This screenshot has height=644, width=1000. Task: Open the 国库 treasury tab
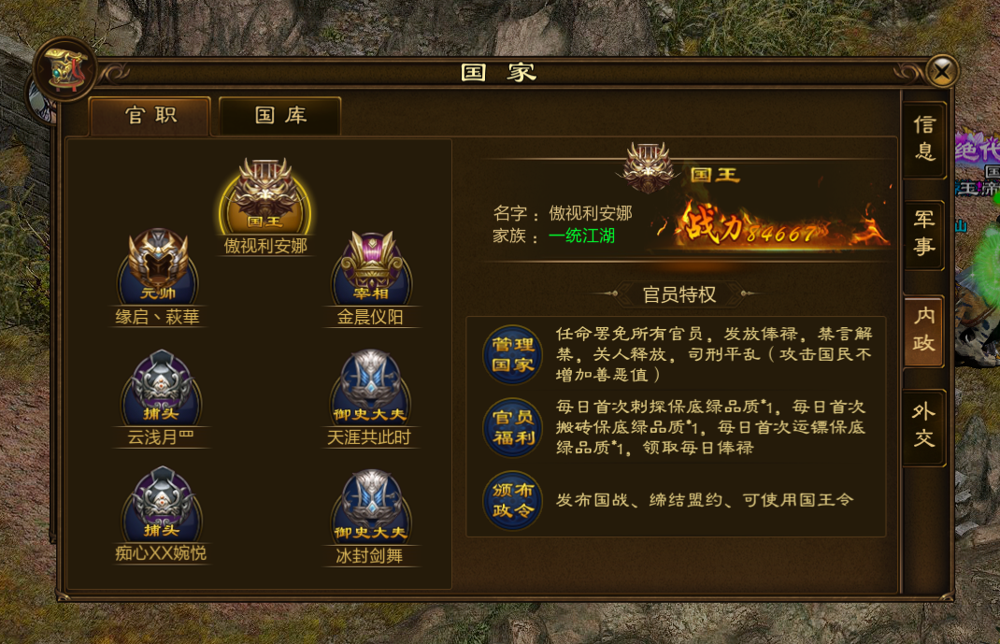[x=280, y=115]
